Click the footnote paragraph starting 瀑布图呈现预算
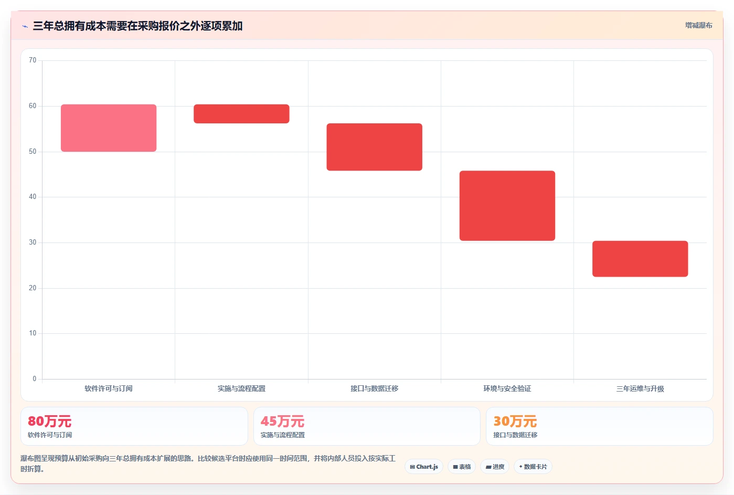 tap(208, 464)
